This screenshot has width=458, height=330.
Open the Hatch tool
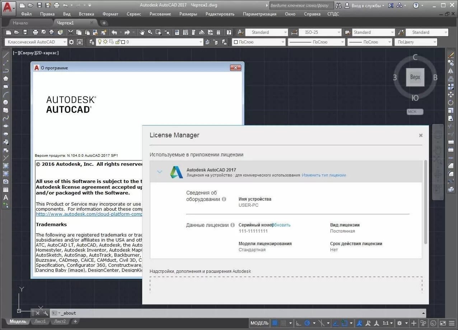5,166
